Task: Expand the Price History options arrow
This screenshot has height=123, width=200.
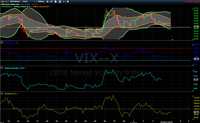Action: (12, 7)
